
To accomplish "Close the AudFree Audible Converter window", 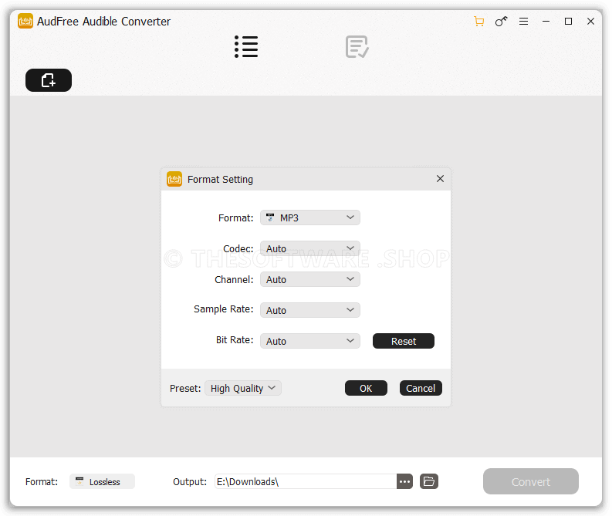I will coord(590,21).
